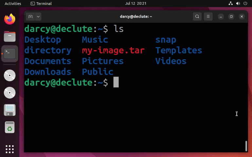
Task: Click the my-image.tar filename in output
Action: 113,51
